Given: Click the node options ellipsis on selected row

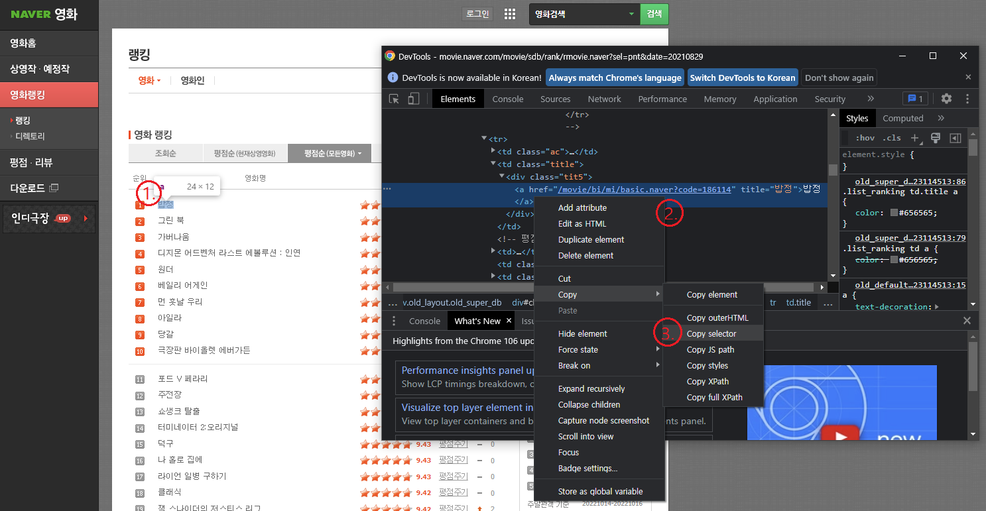Looking at the screenshot, I should coord(387,189).
